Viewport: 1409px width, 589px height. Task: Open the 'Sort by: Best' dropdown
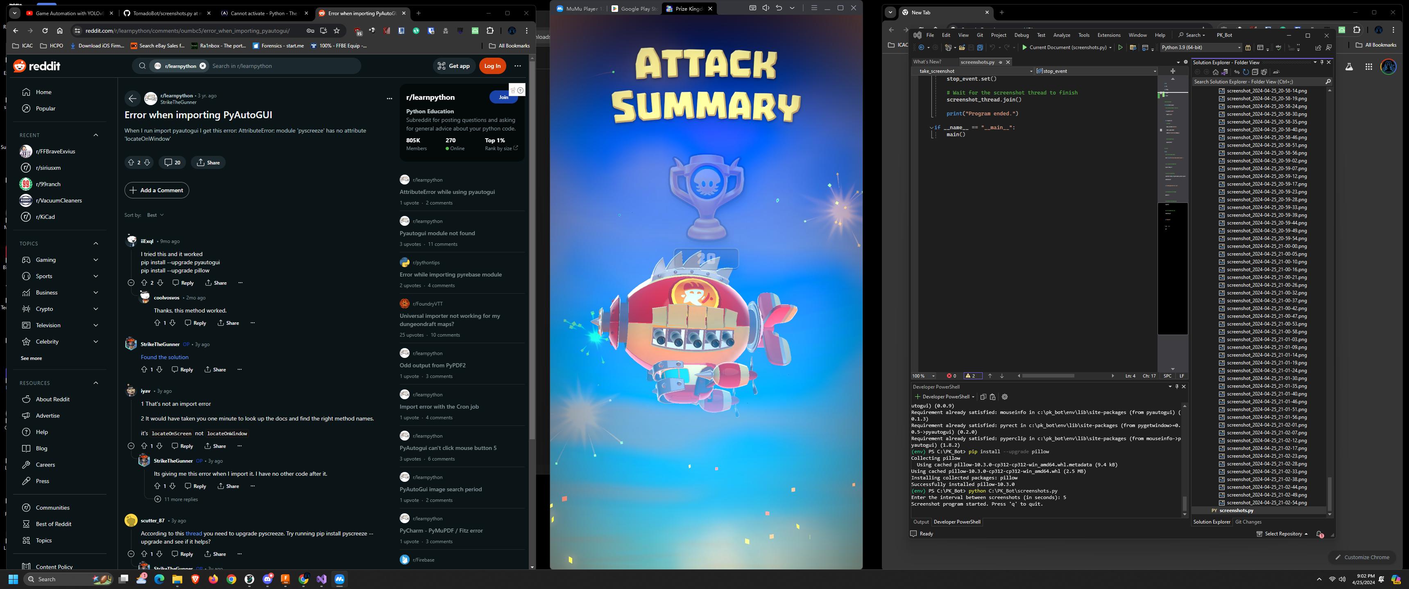(155, 215)
